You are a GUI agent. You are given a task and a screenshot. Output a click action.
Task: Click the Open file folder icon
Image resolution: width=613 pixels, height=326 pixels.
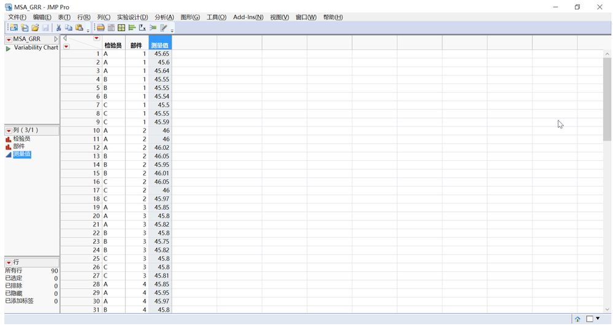(35, 28)
